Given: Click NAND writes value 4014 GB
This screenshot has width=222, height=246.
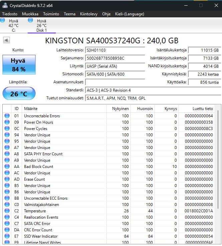Looking at the screenshot, I should pyautogui.click(x=205, y=66).
